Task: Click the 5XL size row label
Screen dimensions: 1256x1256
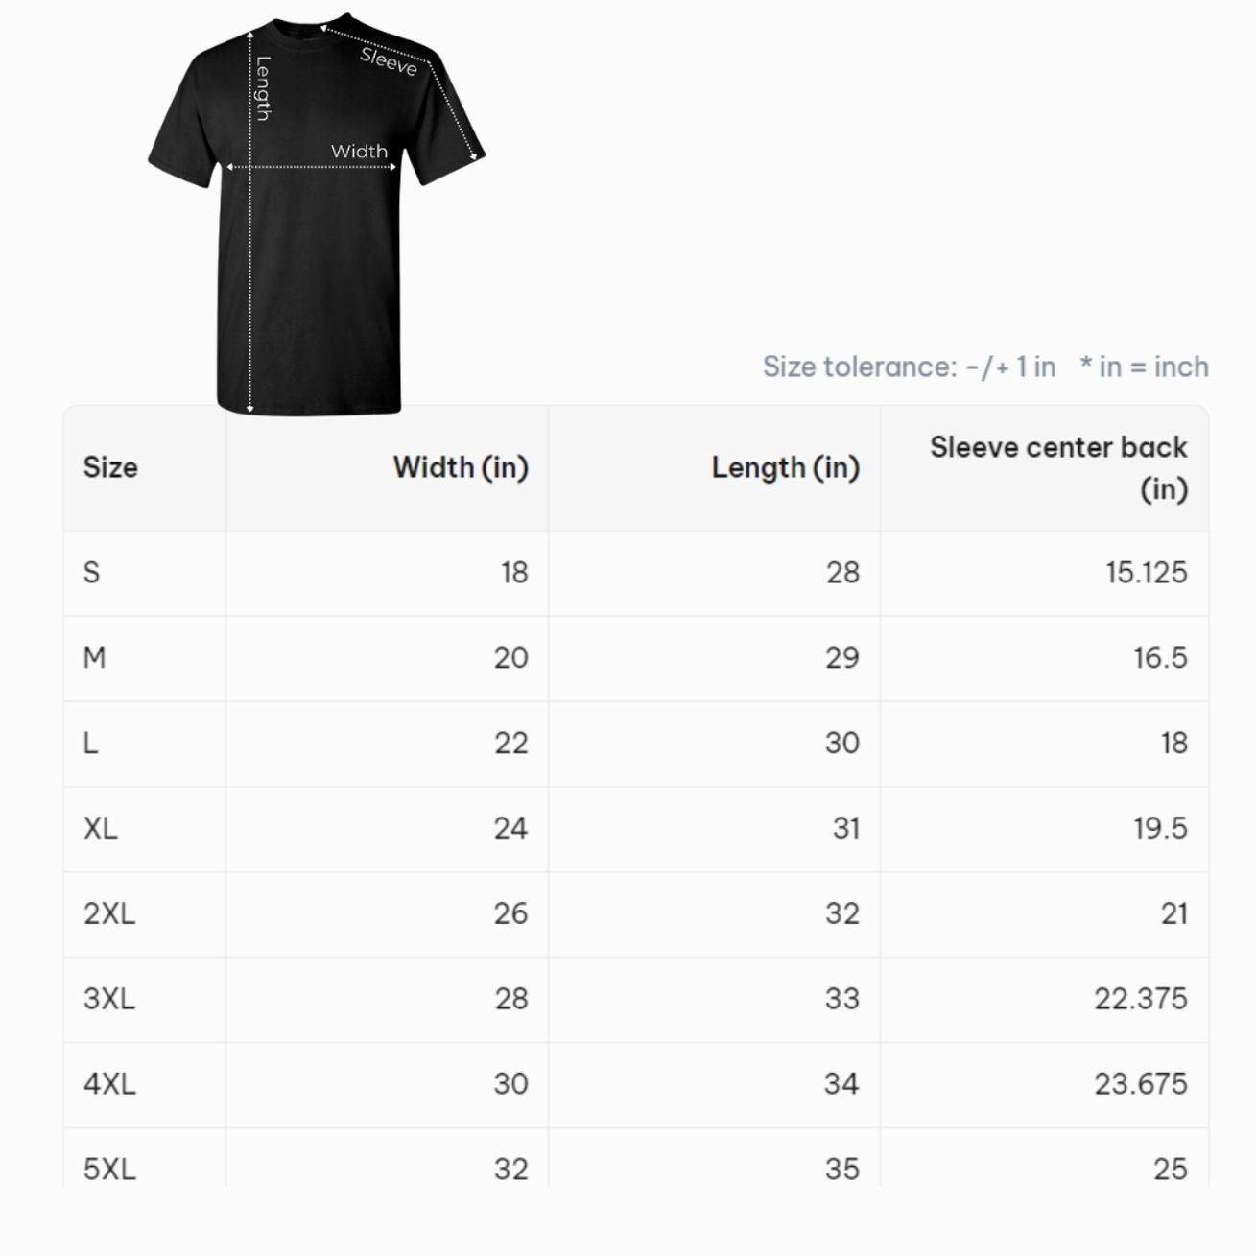Action: pyautogui.click(x=109, y=1169)
